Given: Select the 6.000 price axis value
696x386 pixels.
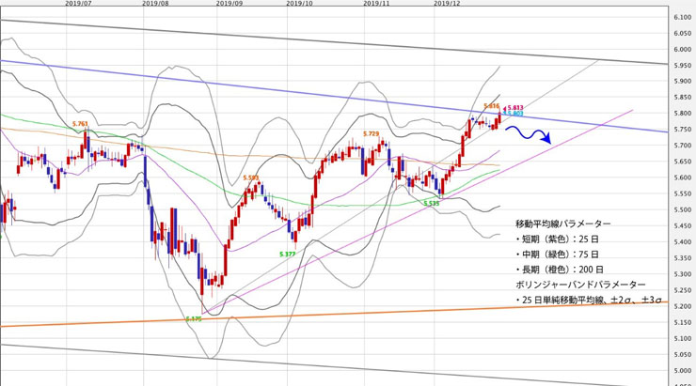Looking at the screenshot, I should click(x=682, y=49).
